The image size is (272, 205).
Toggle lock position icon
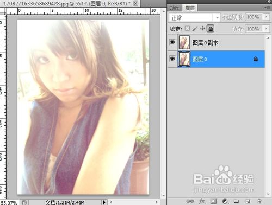[202, 28]
